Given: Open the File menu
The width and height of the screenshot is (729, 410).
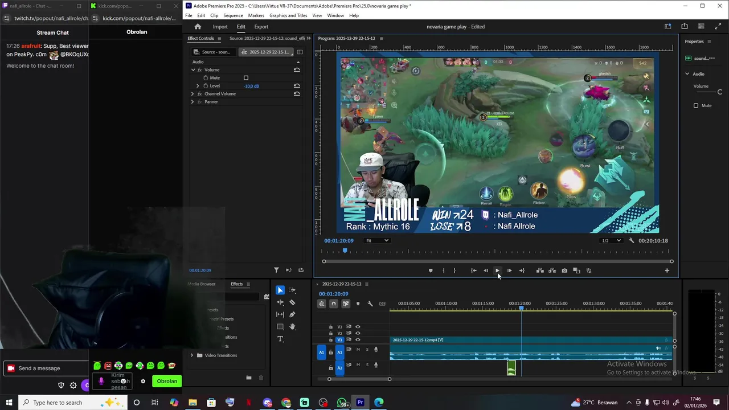Looking at the screenshot, I should point(189,15).
